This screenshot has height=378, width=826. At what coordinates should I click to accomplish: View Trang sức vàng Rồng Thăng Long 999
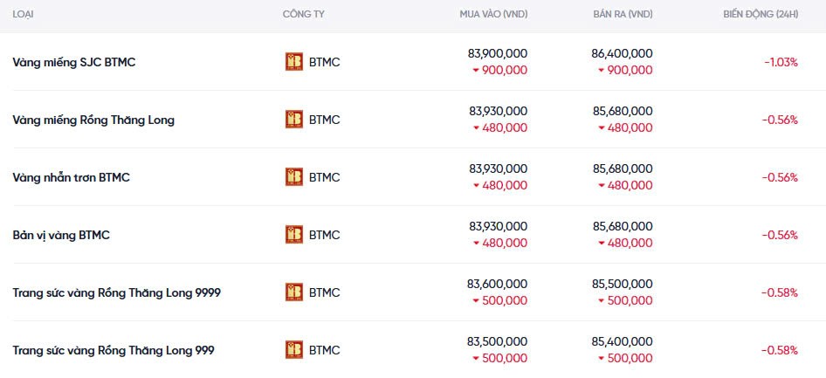pos(114,350)
